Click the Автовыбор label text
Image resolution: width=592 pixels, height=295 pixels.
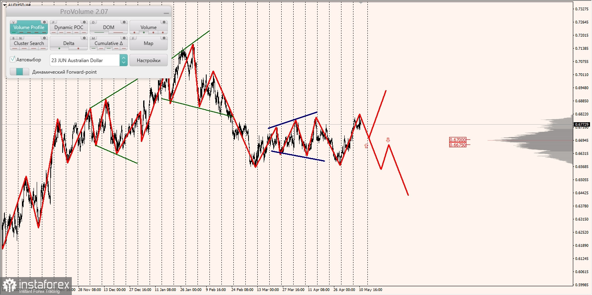tap(28, 60)
